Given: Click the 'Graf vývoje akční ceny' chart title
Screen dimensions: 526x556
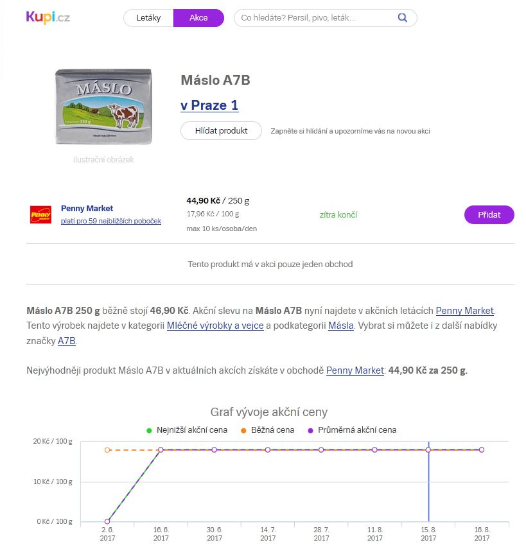Looking at the screenshot, I should click(269, 412).
